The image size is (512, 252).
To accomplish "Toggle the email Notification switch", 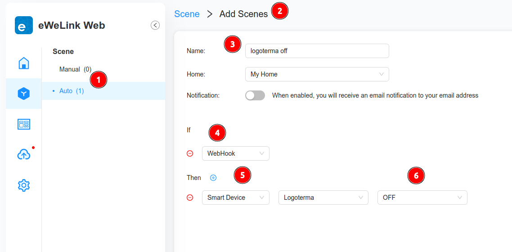I will click(x=255, y=95).
